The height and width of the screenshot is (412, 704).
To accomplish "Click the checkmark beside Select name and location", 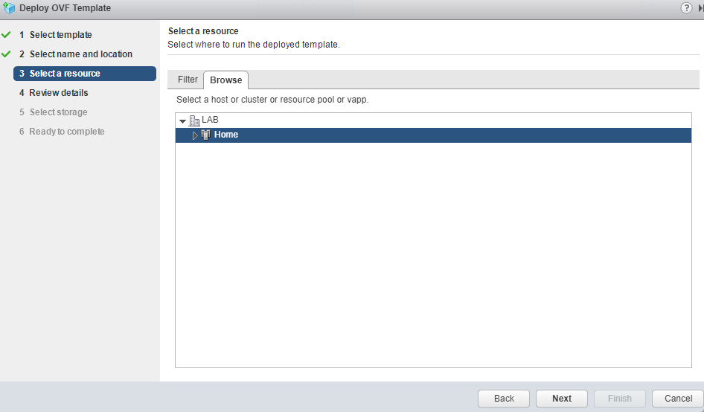I will (7, 54).
